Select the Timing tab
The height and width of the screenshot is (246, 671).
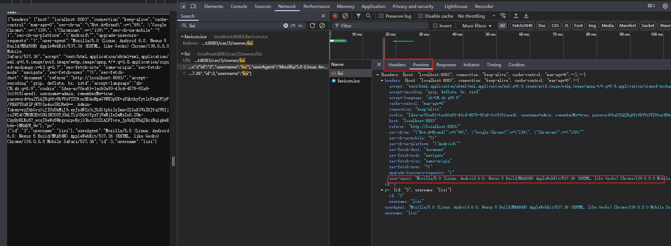494,65
